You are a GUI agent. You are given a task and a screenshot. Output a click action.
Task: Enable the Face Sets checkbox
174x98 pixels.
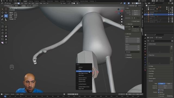(x=159, y=96)
